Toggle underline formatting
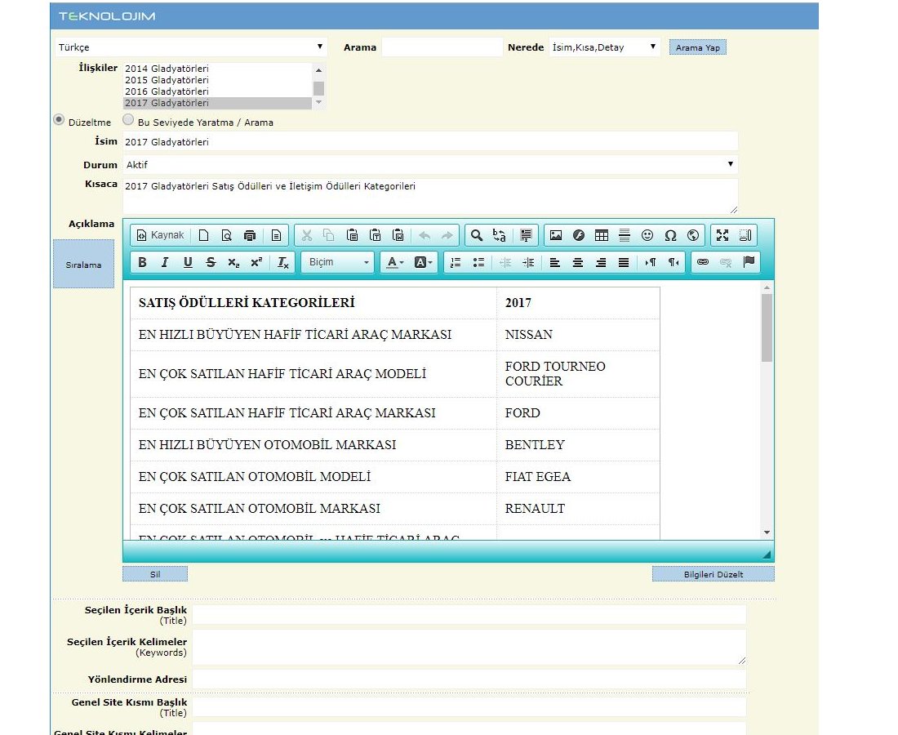Screen dimensions: 898x735 (x=188, y=262)
